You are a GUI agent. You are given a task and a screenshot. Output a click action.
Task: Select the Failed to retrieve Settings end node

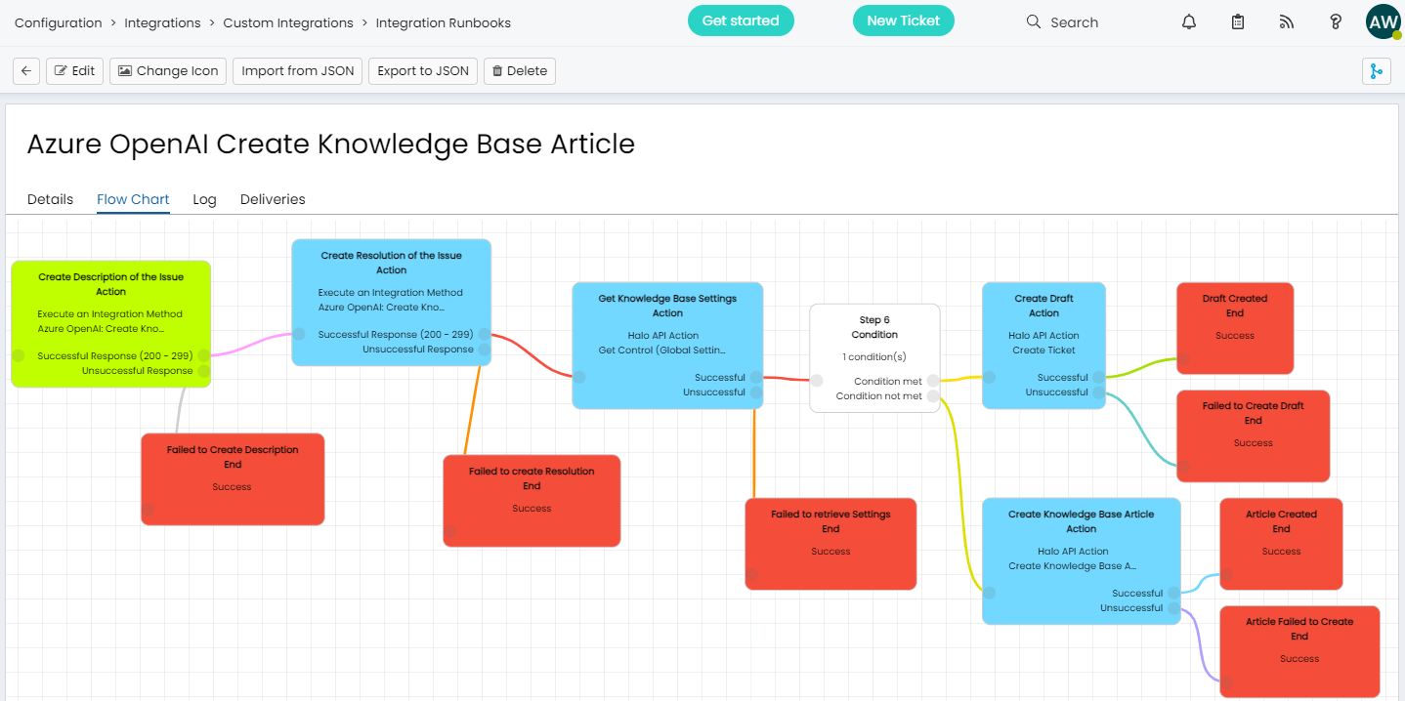pyautogui.click(x=830, y=544)
